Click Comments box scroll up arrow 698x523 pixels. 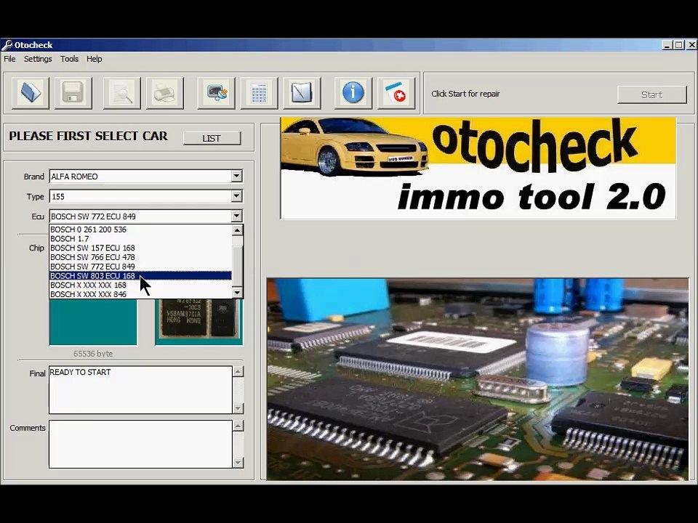(238, 426)
